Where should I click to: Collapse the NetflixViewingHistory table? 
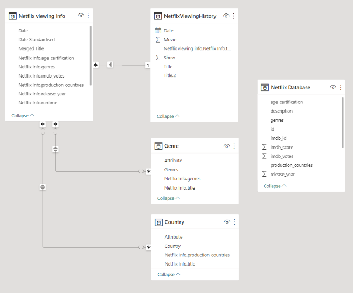(168, 116)
